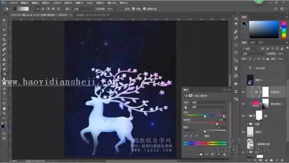Switch to the second document tab
This screenshot has width=289, height=163.
[91, 15]
